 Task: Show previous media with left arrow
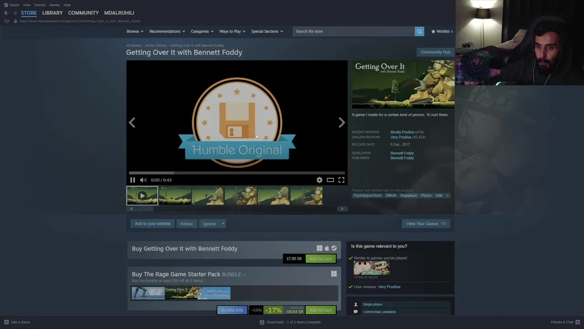tap(132, 122)
